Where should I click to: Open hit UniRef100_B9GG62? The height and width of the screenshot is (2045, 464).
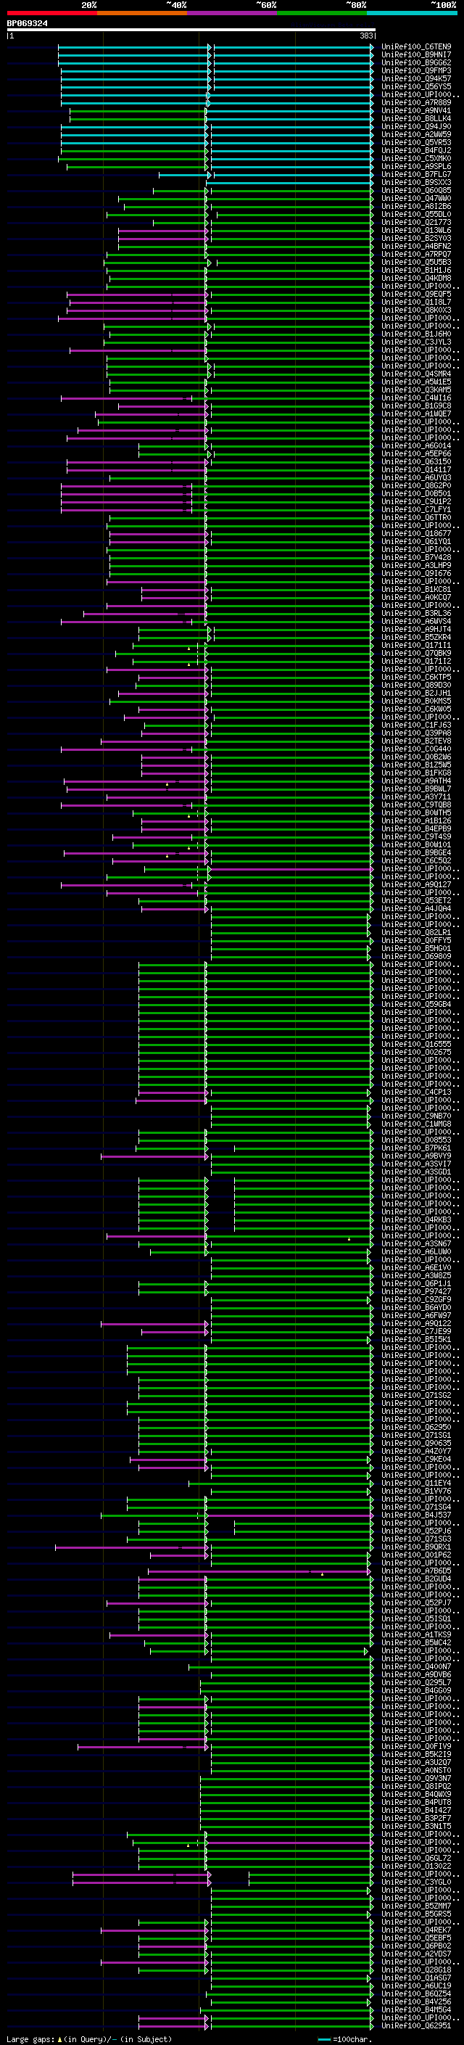(415, 62)
